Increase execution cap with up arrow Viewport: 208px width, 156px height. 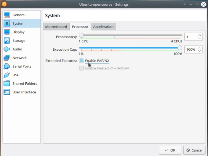pyautogui.click(x=200, y=48)
